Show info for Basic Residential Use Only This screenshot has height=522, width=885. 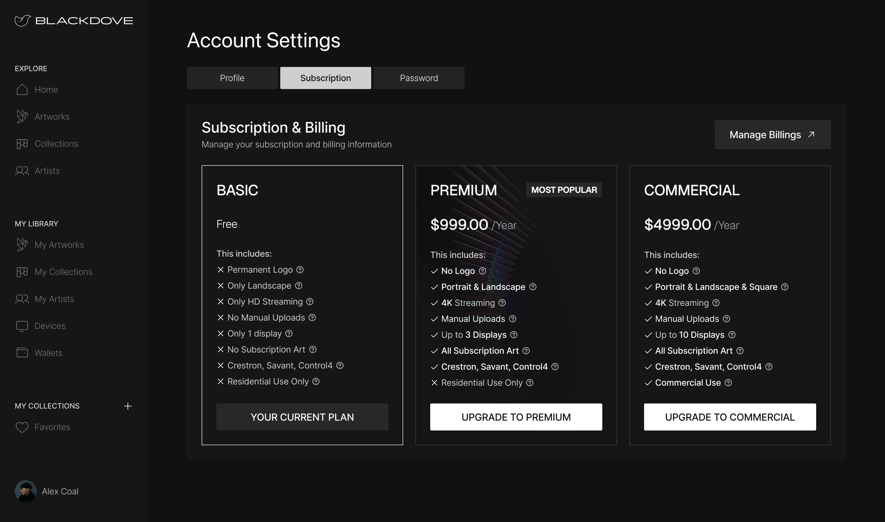[x=316, y=381]
